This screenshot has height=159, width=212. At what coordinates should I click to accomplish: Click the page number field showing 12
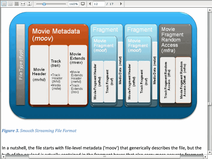(x=99, y=4)
